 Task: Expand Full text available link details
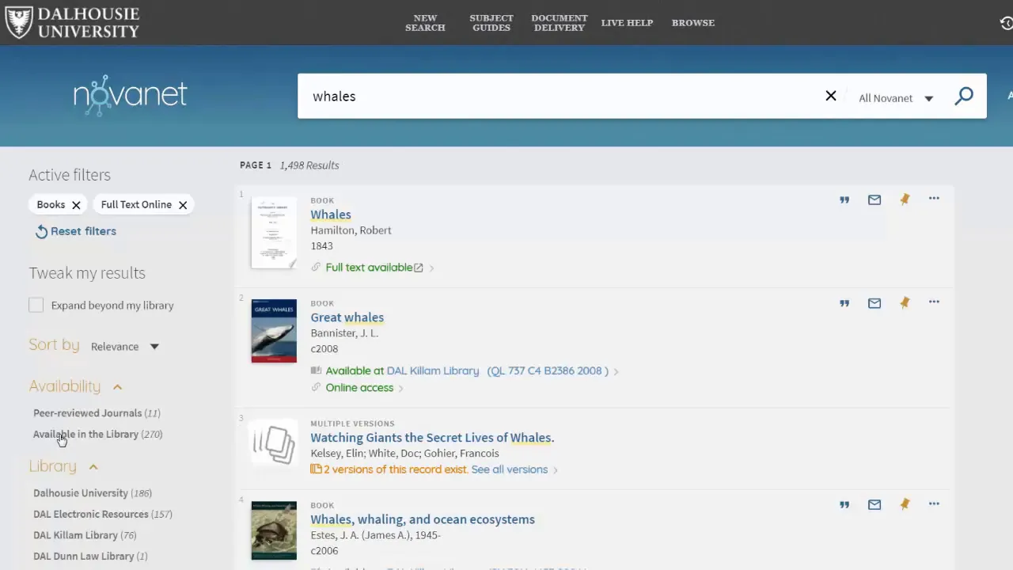[x=431, y=268]
